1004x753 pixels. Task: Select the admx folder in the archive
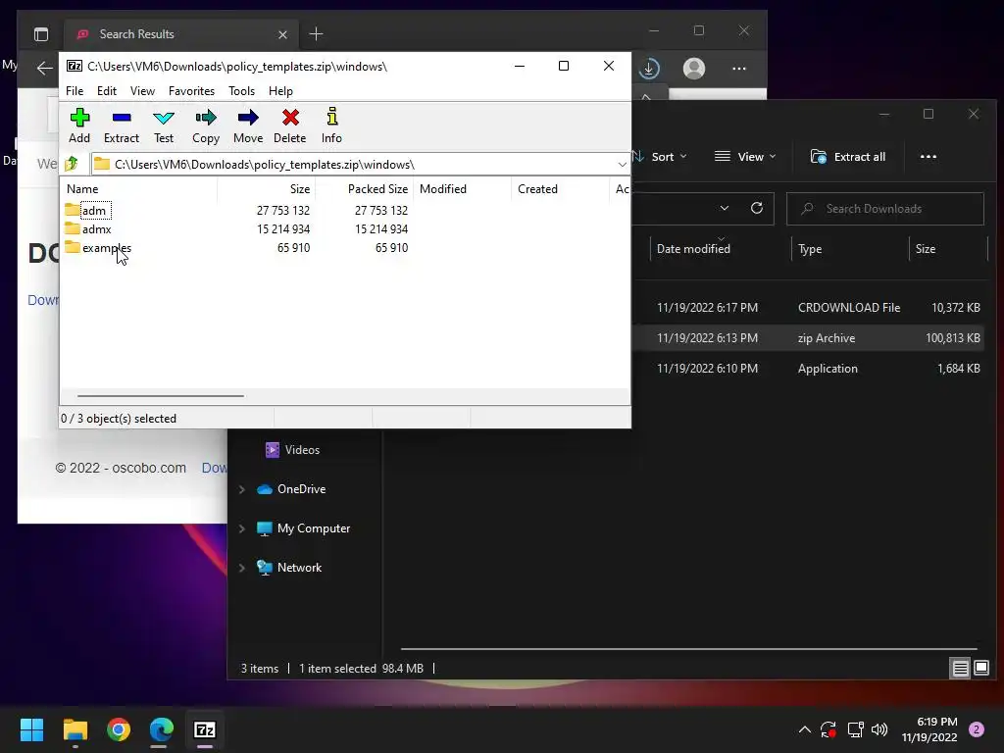pos(88,229)
